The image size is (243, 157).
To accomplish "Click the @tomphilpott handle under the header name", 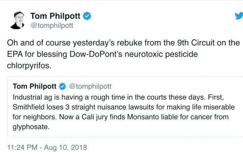I will pos(52,25).
